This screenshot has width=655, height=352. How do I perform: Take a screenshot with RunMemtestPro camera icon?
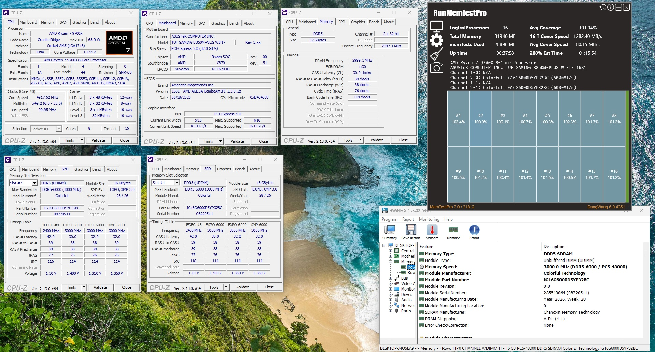[436, 68]
